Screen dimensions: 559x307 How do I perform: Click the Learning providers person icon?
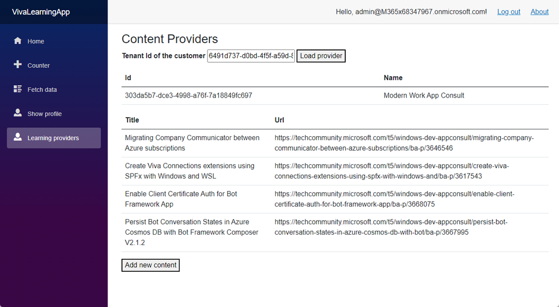click(17, 137)
